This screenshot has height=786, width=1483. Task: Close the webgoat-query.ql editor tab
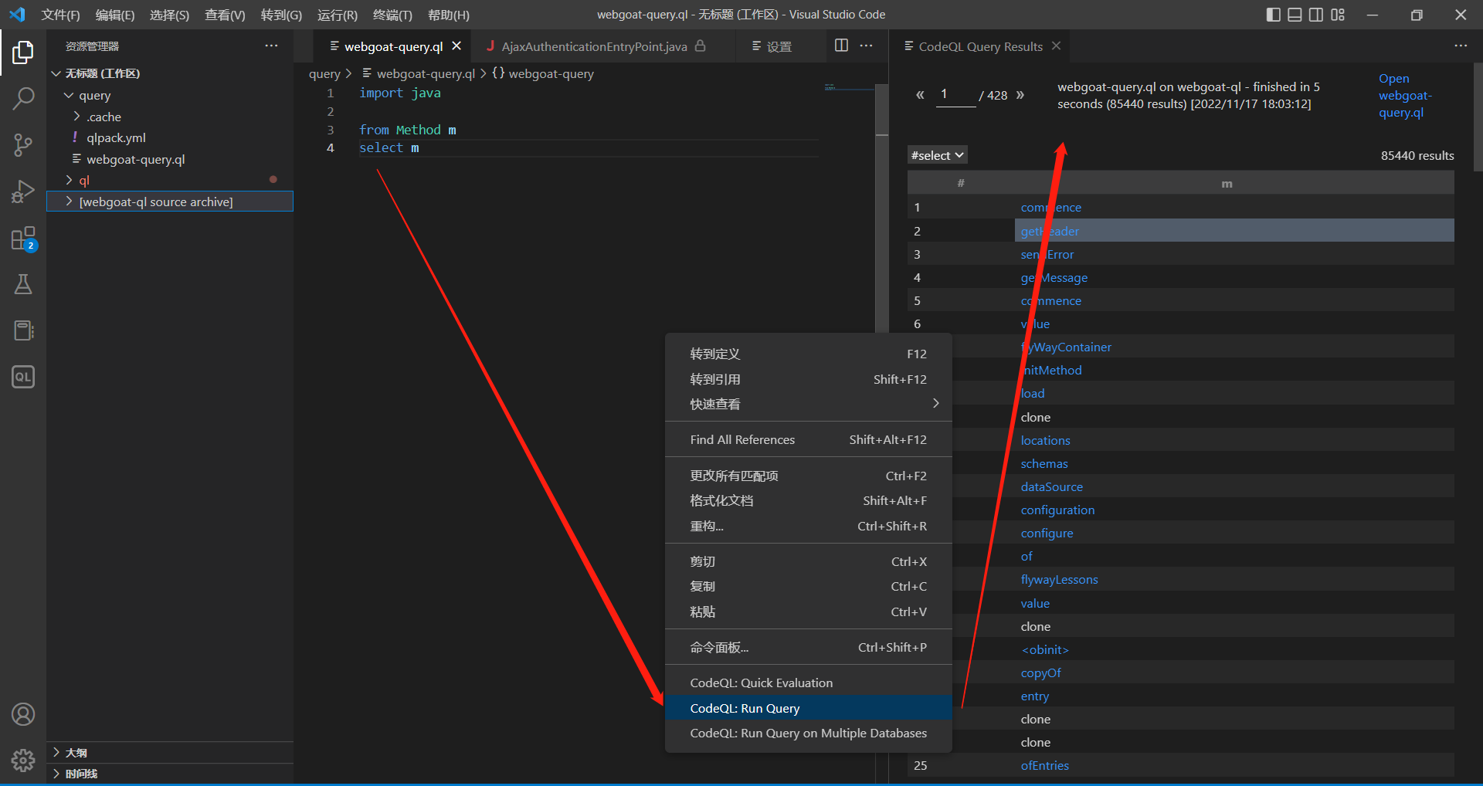(456, 46)
